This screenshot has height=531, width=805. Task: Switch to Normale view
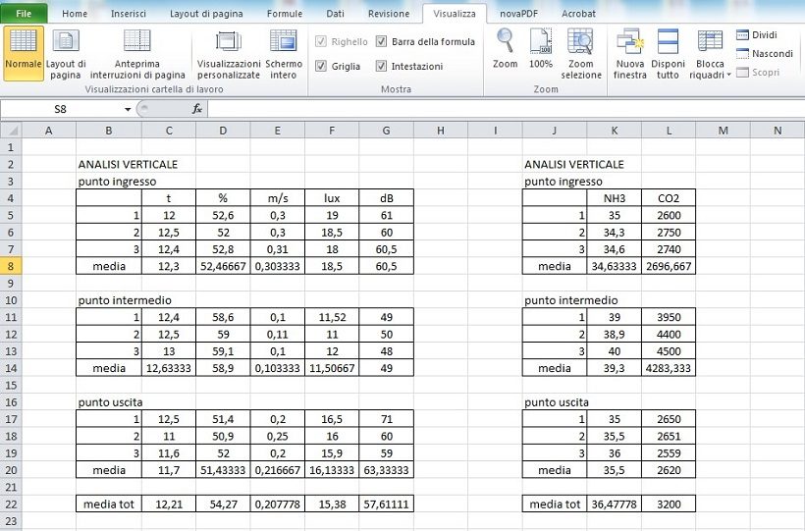(x=24, y=53)
